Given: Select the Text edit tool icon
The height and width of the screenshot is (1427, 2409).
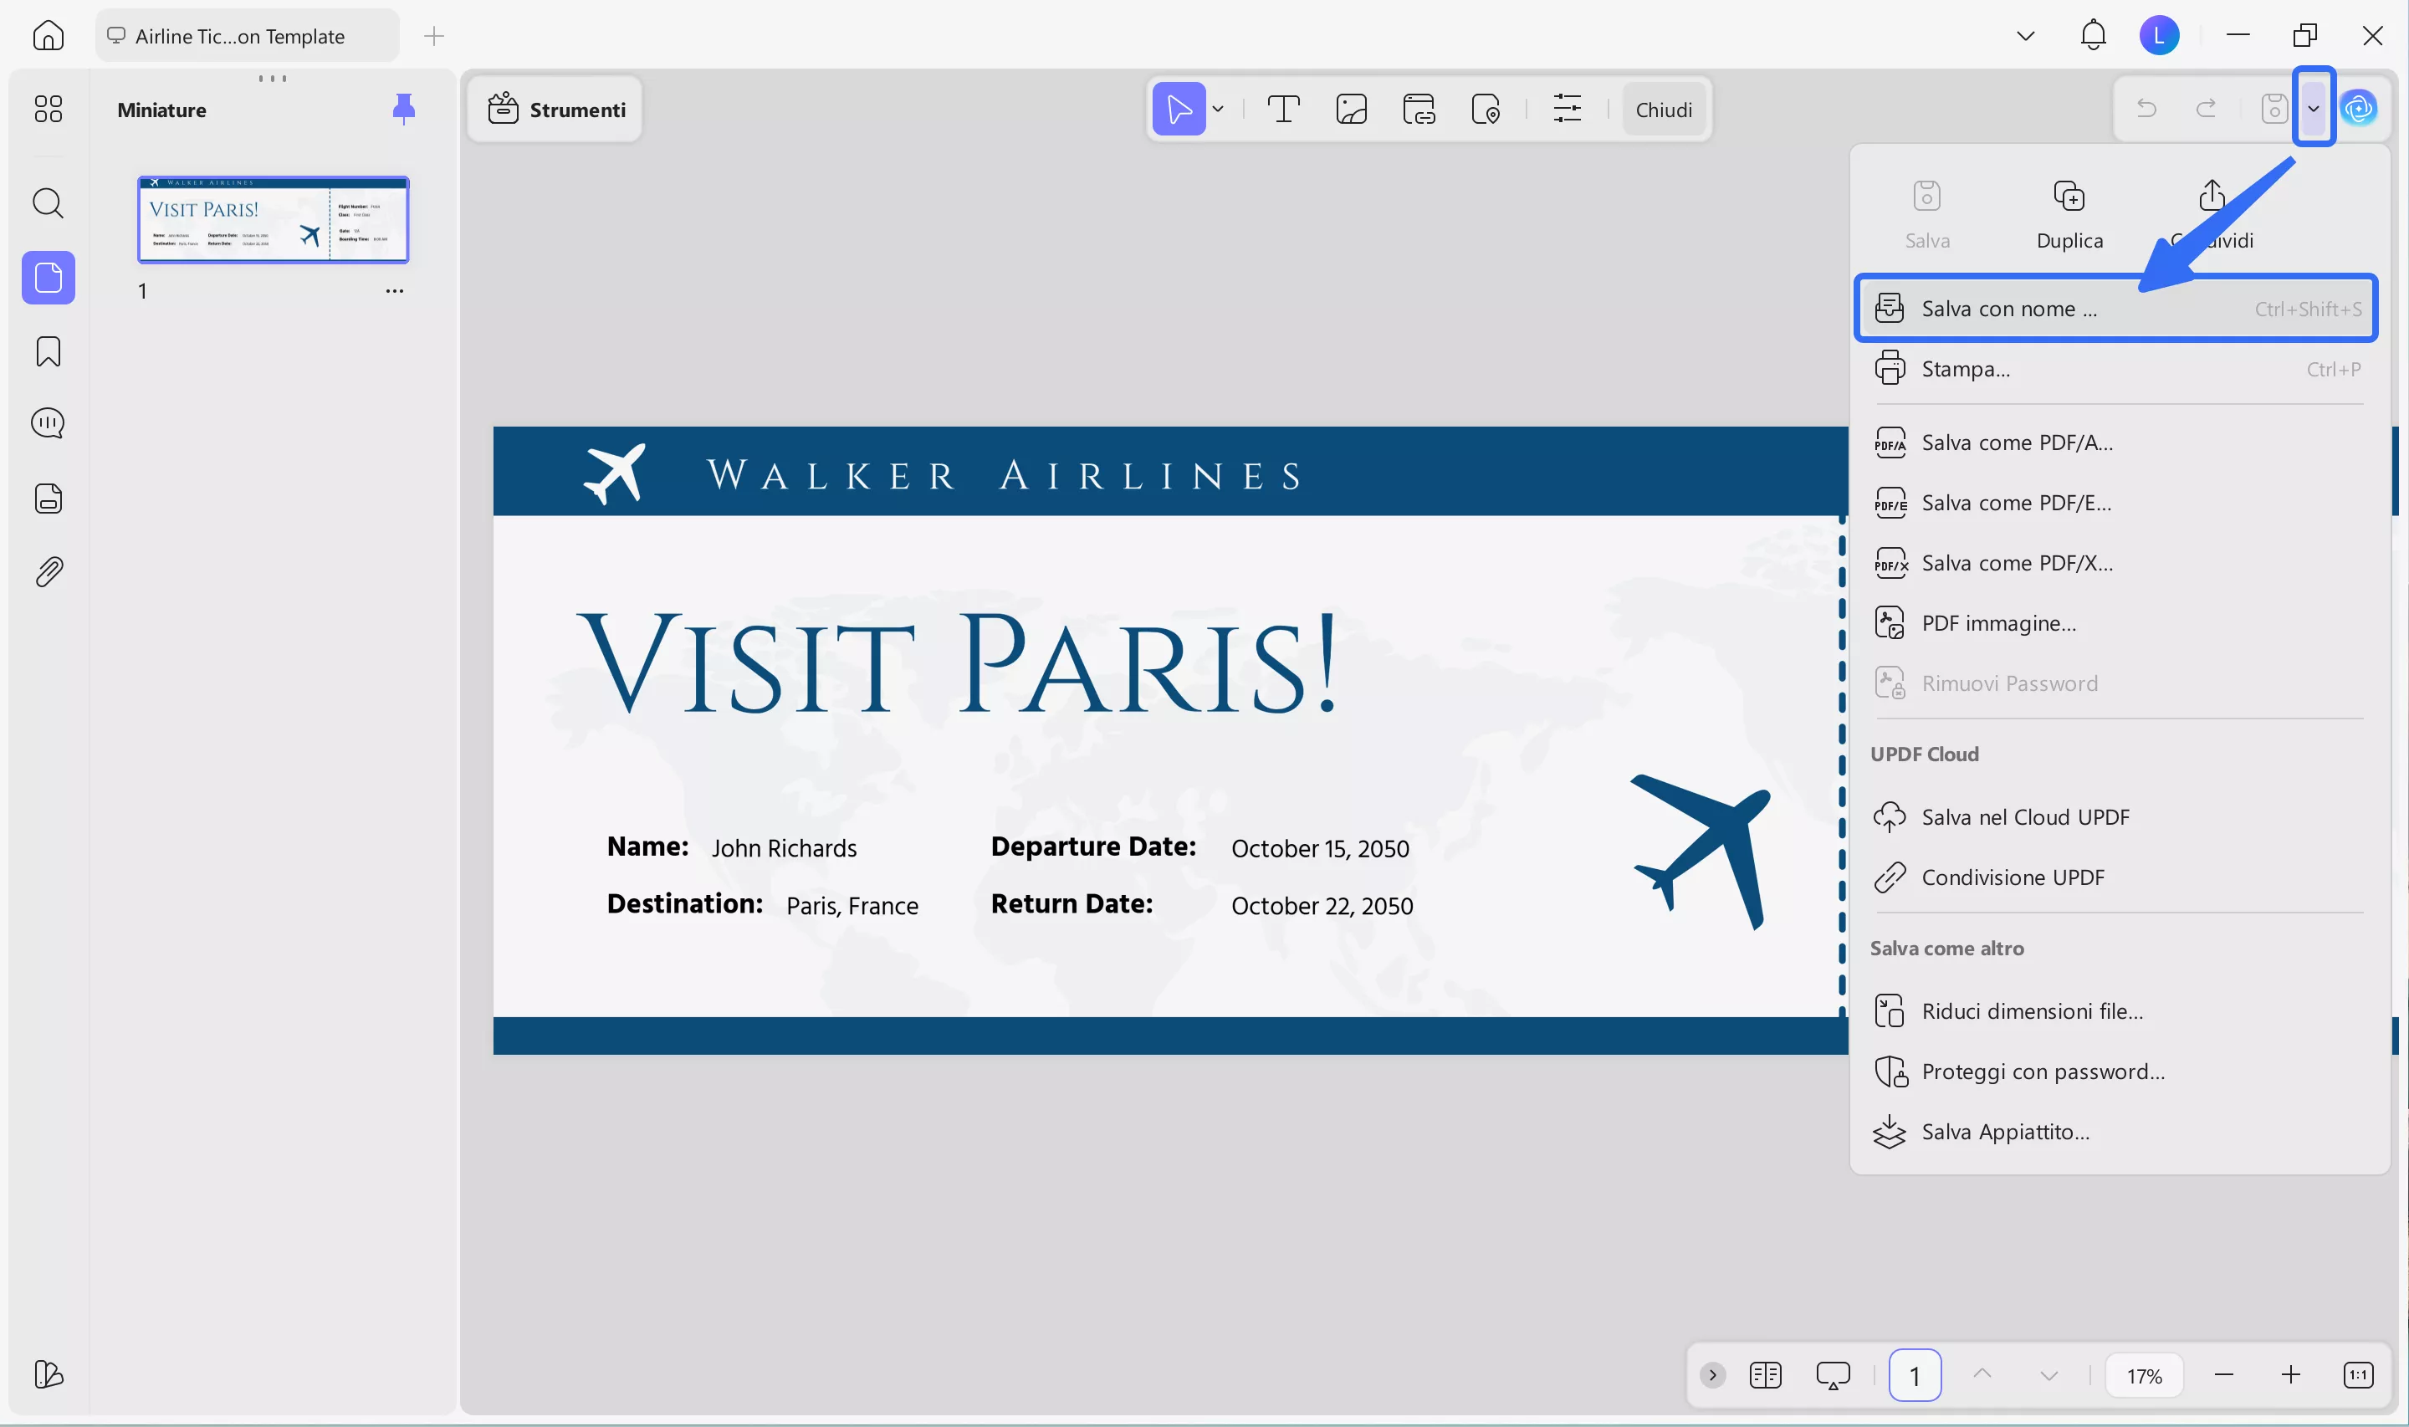Looking at the screenshot, I should point(1283,110).
